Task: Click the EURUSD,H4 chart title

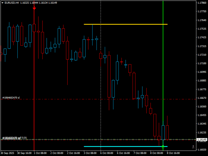Action: pos(12,3)
